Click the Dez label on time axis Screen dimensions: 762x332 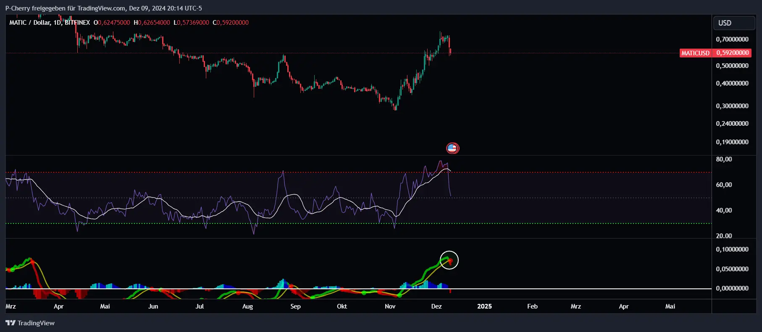click(436, 306)
